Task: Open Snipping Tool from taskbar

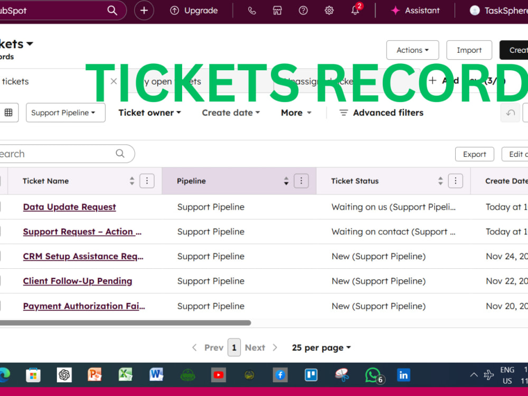Action: 342,375
